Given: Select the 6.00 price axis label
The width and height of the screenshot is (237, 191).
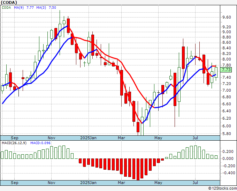Looking at the screenshot, I should tap(227, 126).
